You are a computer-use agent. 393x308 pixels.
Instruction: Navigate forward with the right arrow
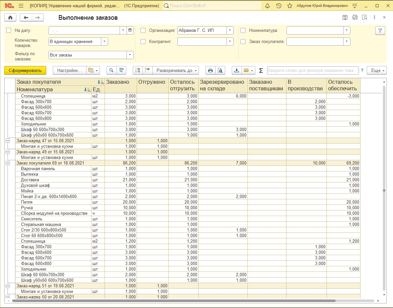point(38,18)
